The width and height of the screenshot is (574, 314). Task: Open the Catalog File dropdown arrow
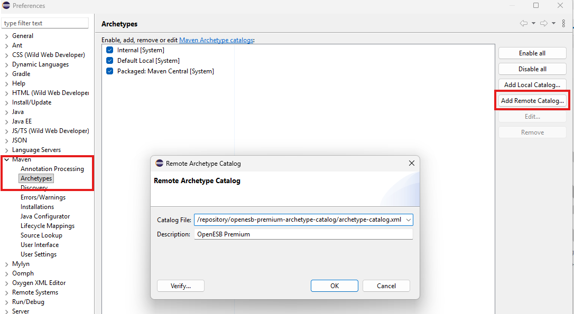408,220
